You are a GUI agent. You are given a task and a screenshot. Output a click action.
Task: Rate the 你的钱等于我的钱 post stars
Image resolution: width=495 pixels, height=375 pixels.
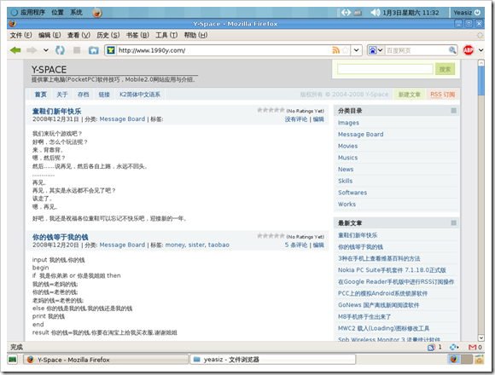(x=271, y=236)
